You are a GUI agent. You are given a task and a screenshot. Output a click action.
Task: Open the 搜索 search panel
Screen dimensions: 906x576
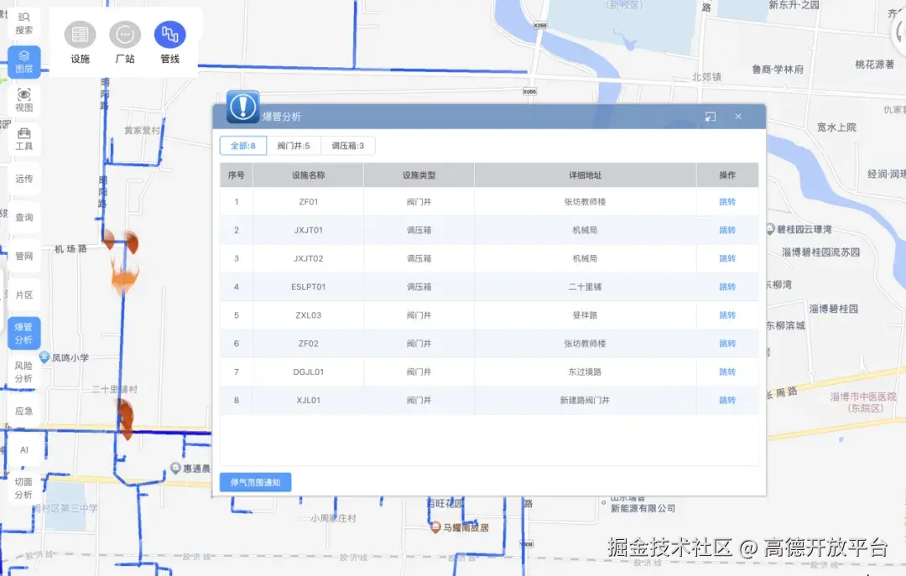pyautogui.click(x=24, y=22)
